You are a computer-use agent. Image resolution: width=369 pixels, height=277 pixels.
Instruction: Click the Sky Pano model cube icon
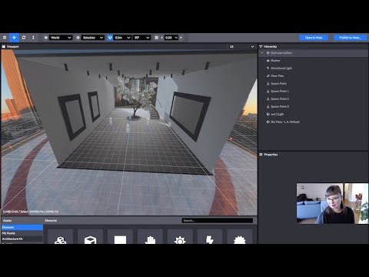(x=268, y=122)
